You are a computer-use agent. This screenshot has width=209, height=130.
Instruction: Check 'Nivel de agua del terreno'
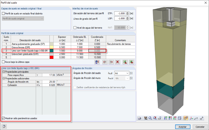tap(75, 28)
